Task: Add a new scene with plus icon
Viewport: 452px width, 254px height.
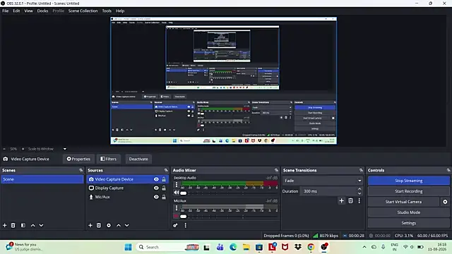Action: (x=5, y=225)
